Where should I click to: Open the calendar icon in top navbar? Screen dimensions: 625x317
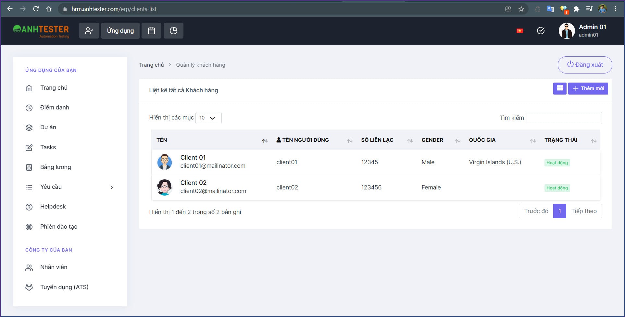click(151, 31)
